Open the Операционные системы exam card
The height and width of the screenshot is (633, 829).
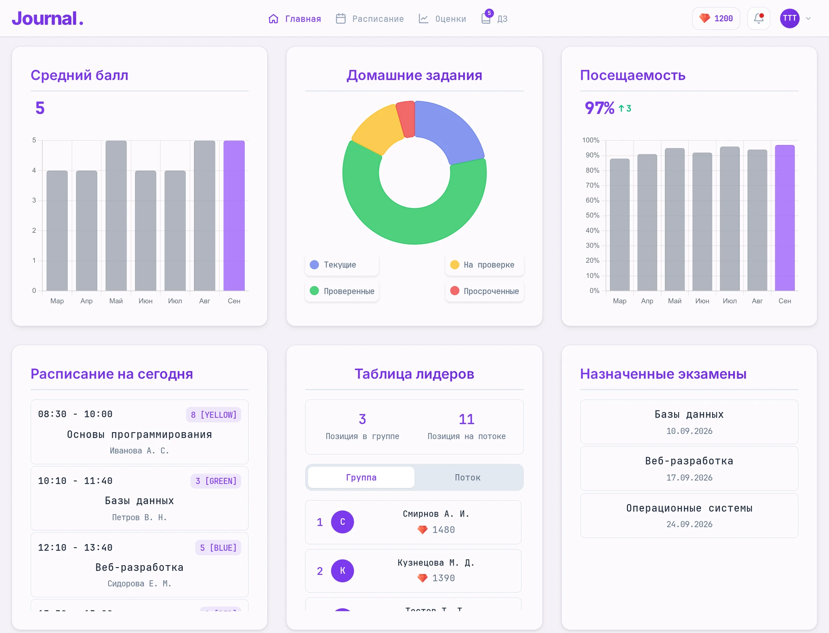[689, 515]
